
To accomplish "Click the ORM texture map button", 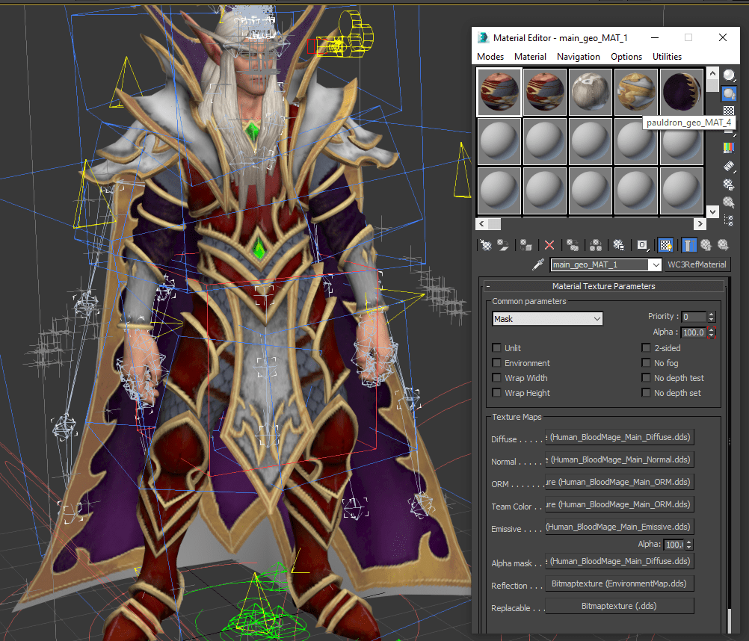I will 620,482.
